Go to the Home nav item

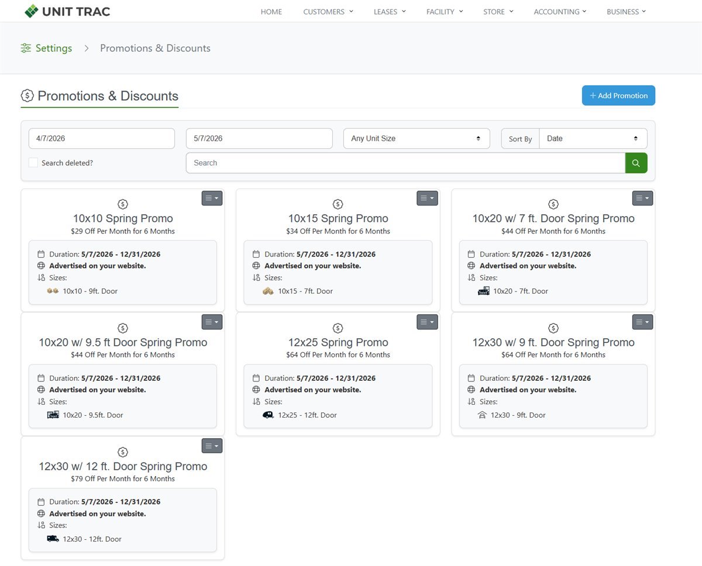pos(271,12)
